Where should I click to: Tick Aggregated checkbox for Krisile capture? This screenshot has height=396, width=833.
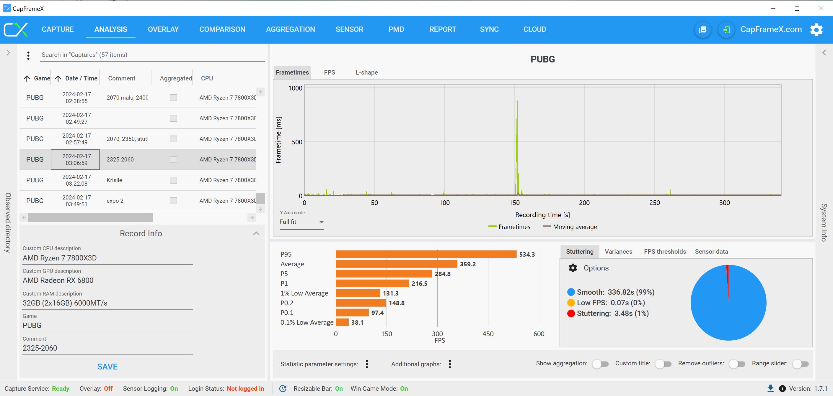[x=173, y=180]
